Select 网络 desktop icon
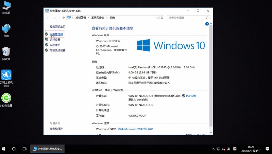 pos(6,31)
